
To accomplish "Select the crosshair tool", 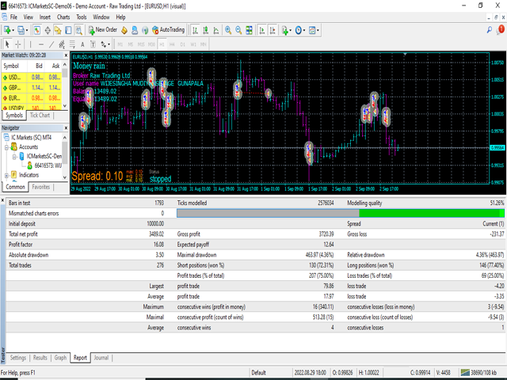I will click(x=19, y=44).
